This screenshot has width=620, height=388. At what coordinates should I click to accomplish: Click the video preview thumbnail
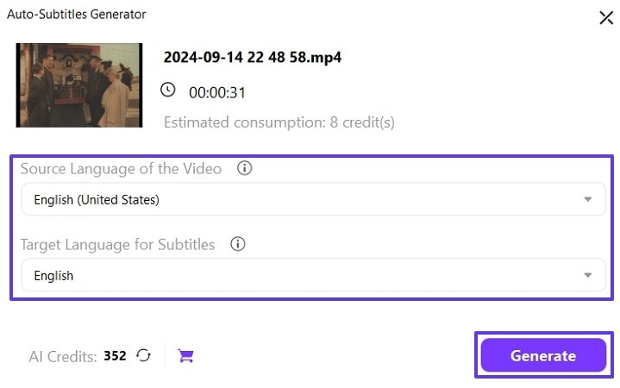(78, 85)
